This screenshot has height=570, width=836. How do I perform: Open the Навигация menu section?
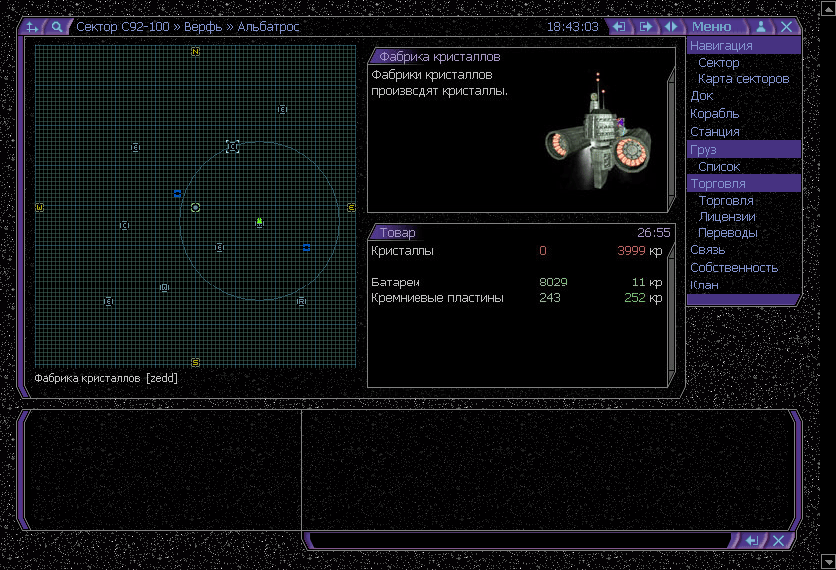[721, 45]
